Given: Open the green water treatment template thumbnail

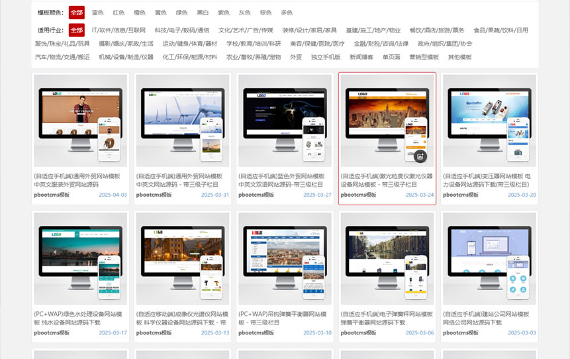Looking at the screenshot, I should 80,258.
